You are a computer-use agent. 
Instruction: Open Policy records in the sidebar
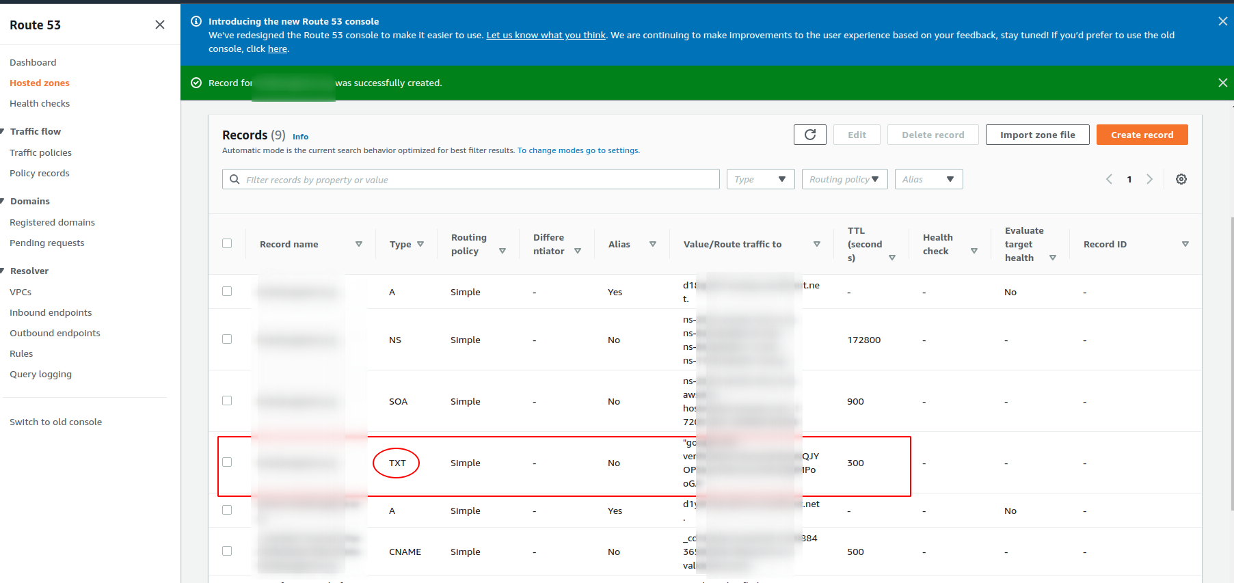point(40,173)
